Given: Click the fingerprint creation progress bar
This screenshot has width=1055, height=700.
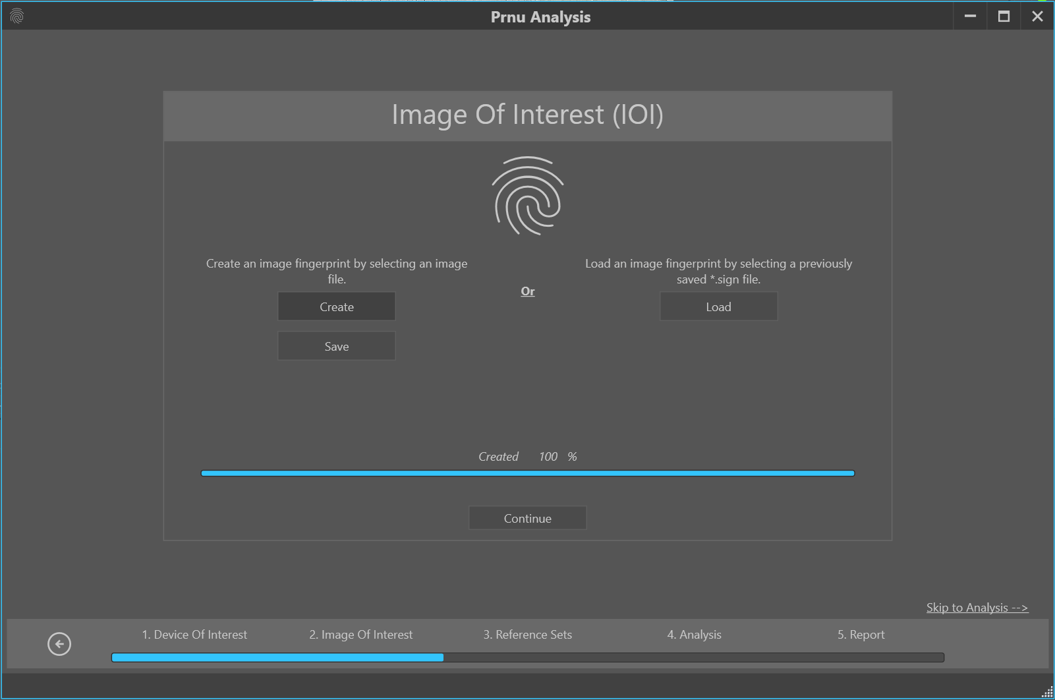Looking at the screenshot, I should point(528,473).
